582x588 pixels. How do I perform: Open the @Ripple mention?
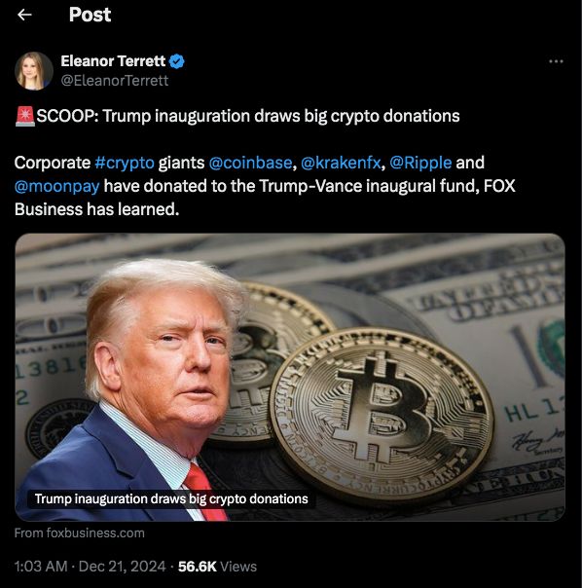[420, 163]
